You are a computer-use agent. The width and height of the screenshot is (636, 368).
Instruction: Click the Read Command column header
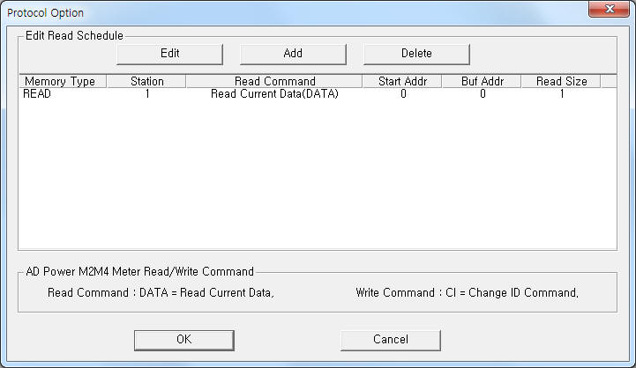(274, 81)
